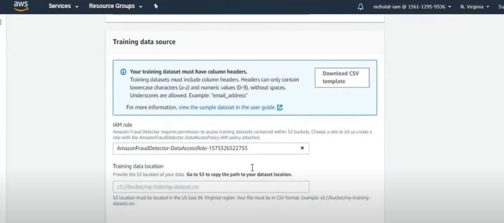
Task: Select the AmazonFraudDetector-DataAccessRole IAM role field
Action: coord(211,148)
